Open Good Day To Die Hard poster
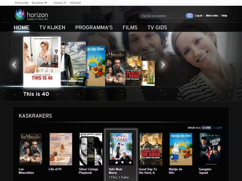 [151, 149]
